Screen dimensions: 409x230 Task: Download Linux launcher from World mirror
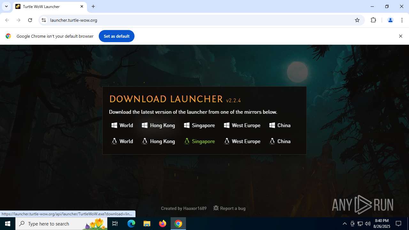tap(122, 141)
